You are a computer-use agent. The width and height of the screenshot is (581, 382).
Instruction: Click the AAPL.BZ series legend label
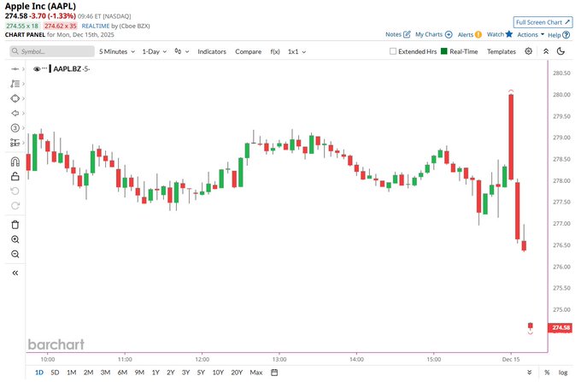pos(67,69)
